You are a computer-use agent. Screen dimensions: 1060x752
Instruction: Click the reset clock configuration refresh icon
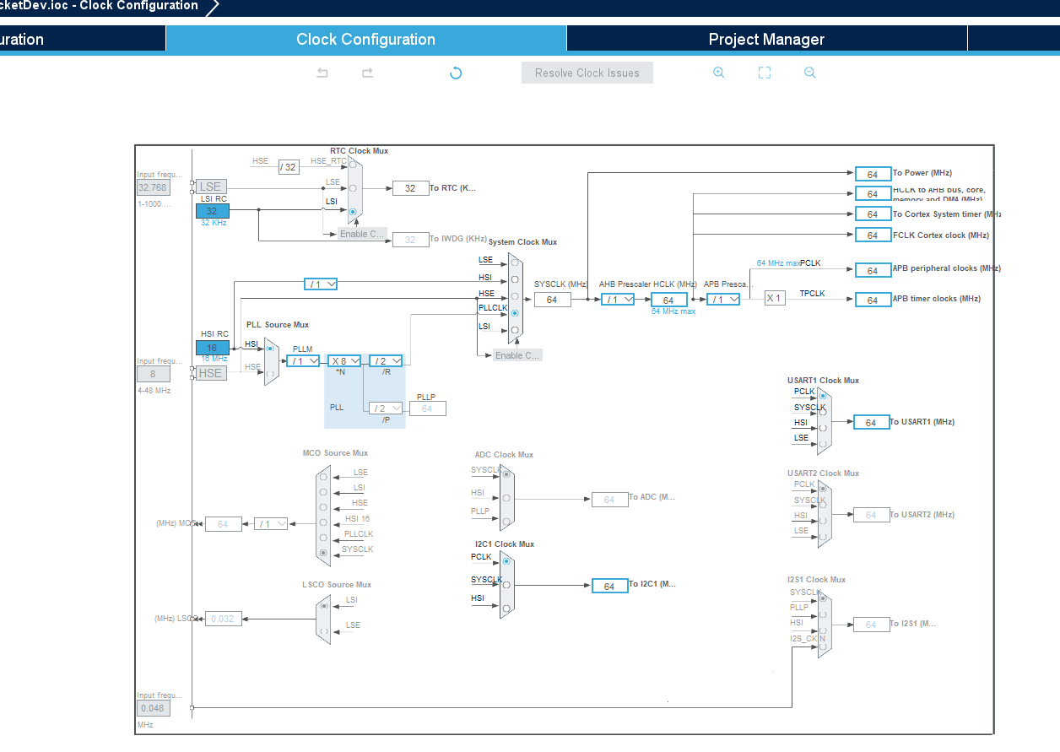coord(456,73)
